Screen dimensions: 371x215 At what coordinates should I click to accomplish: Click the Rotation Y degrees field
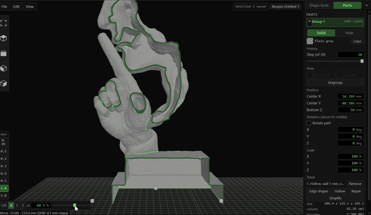(350, 136)
